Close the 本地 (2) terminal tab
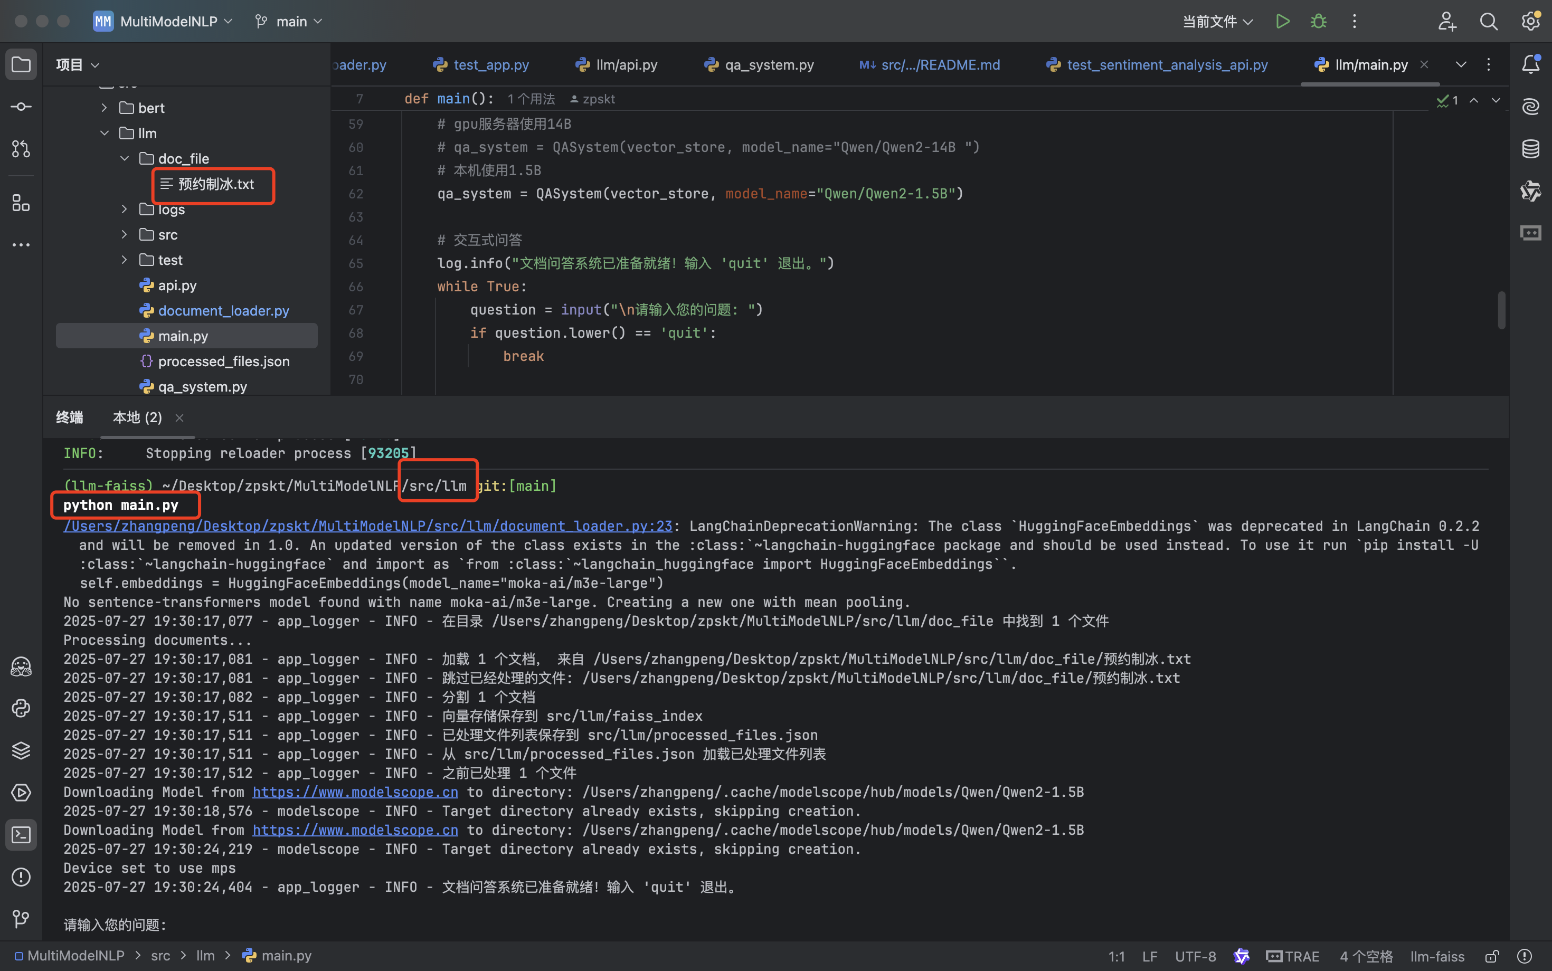This screenshot has height=971, width=1552. (179, 418)
